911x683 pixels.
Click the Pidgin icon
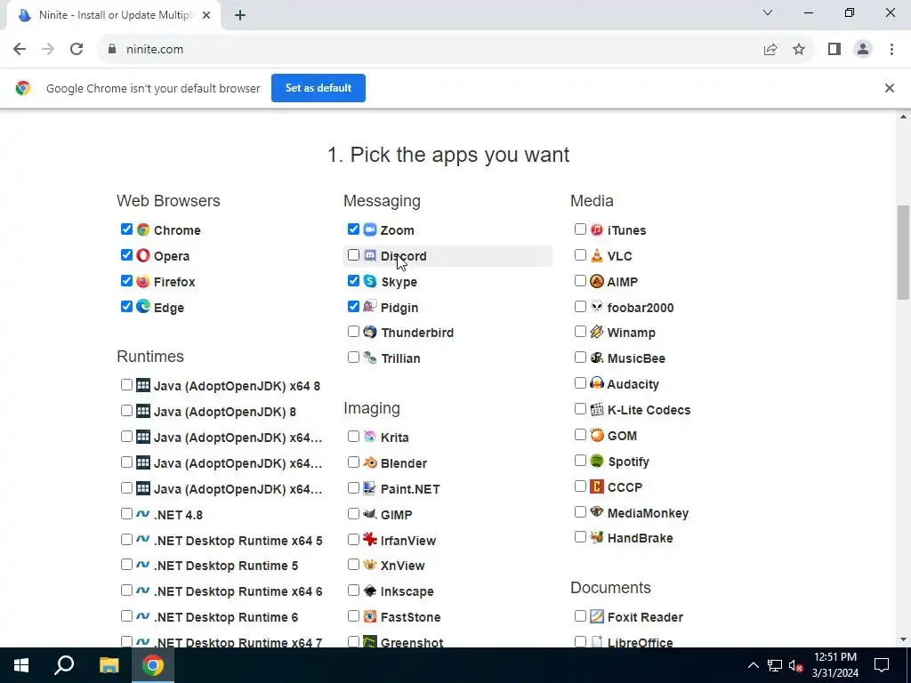pyautogui.click(x=370, y=307)
